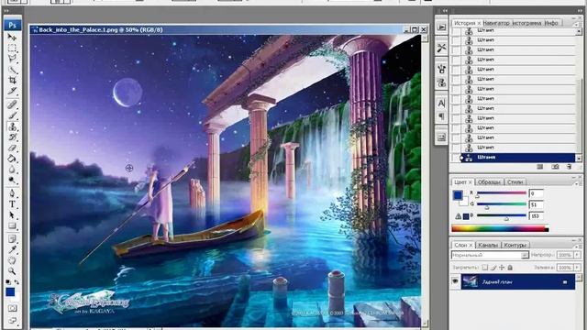Toggle Quick Mask mode
The width and height of the screenshot is (587, 330).
click(12, 308)
